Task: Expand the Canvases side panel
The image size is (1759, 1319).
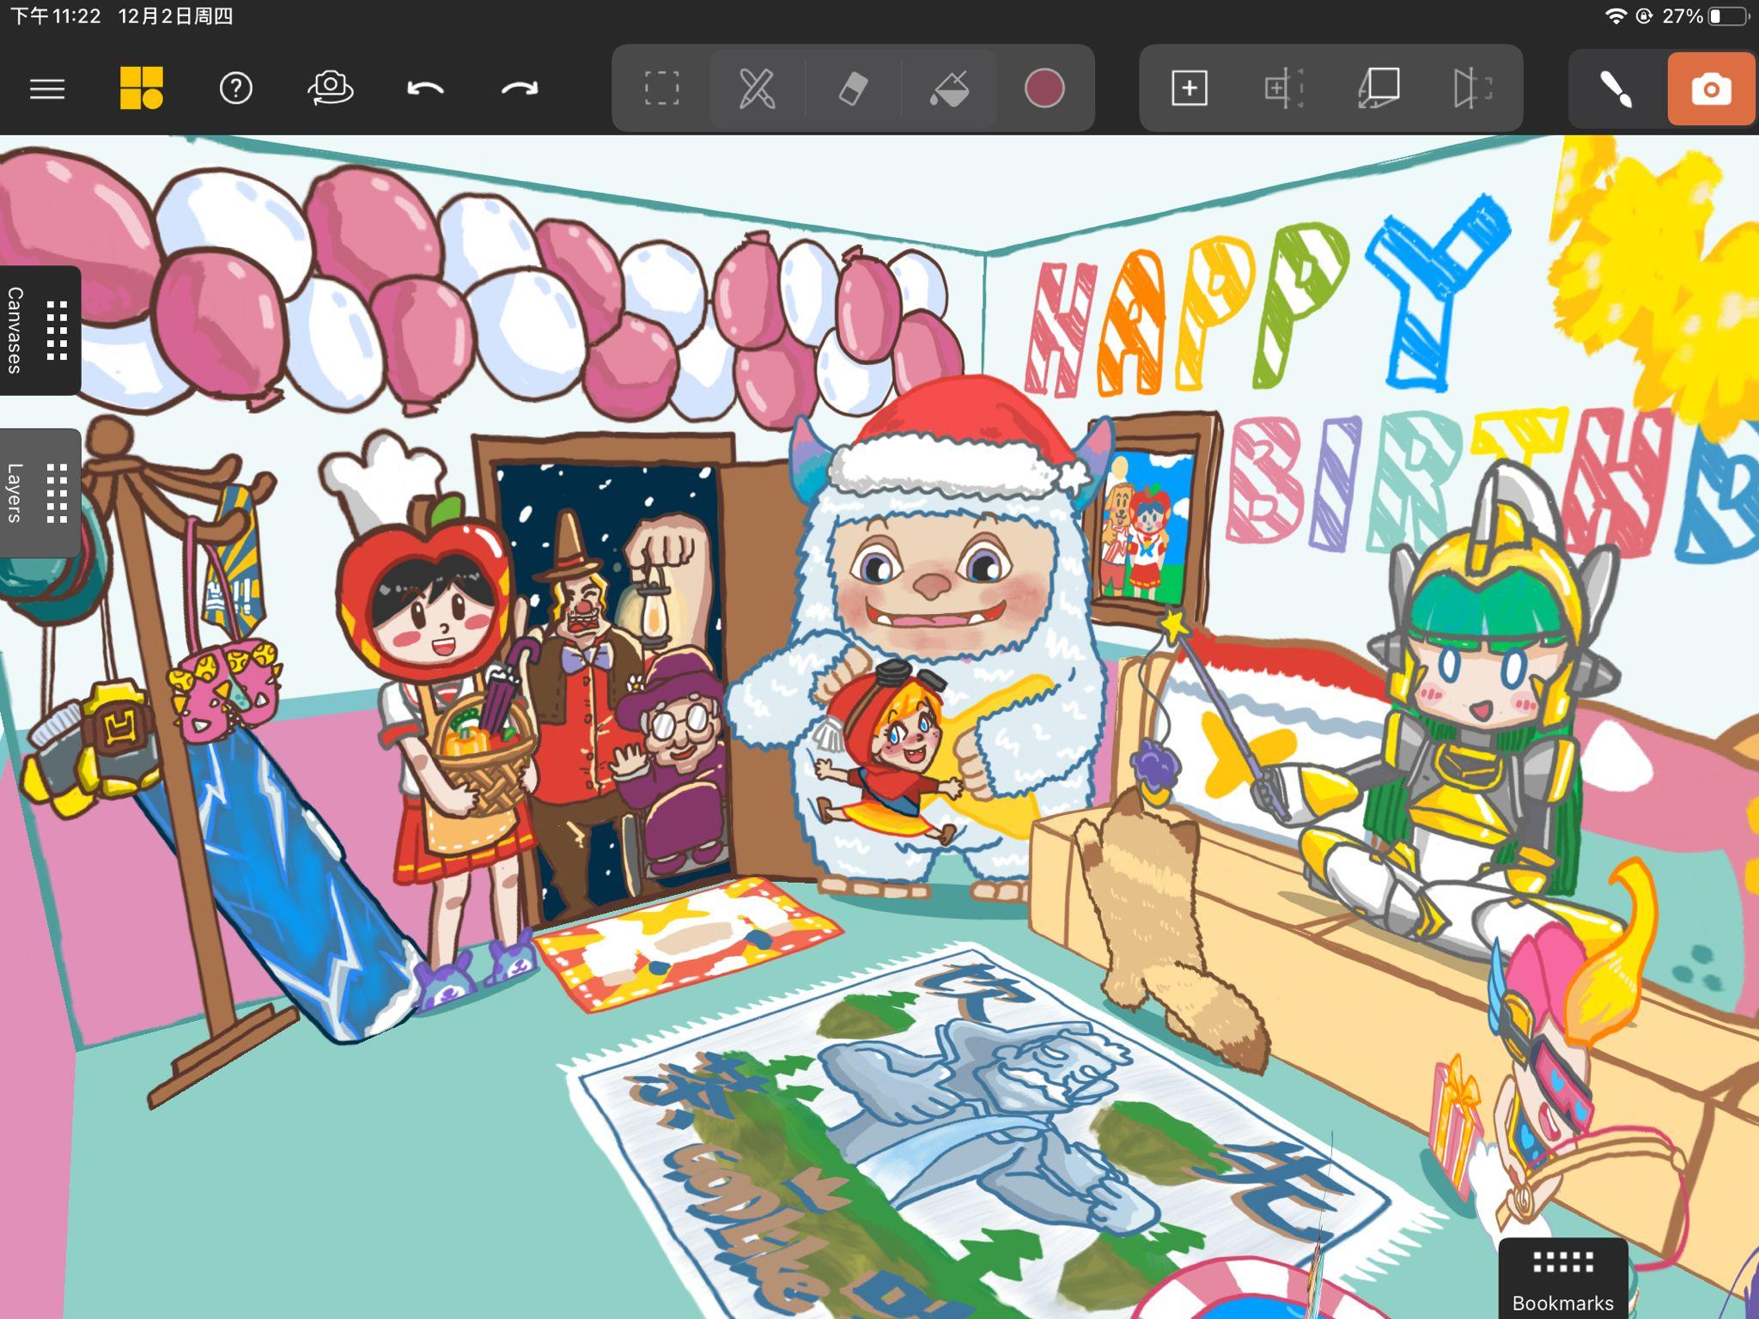Action: pos(40,331)
